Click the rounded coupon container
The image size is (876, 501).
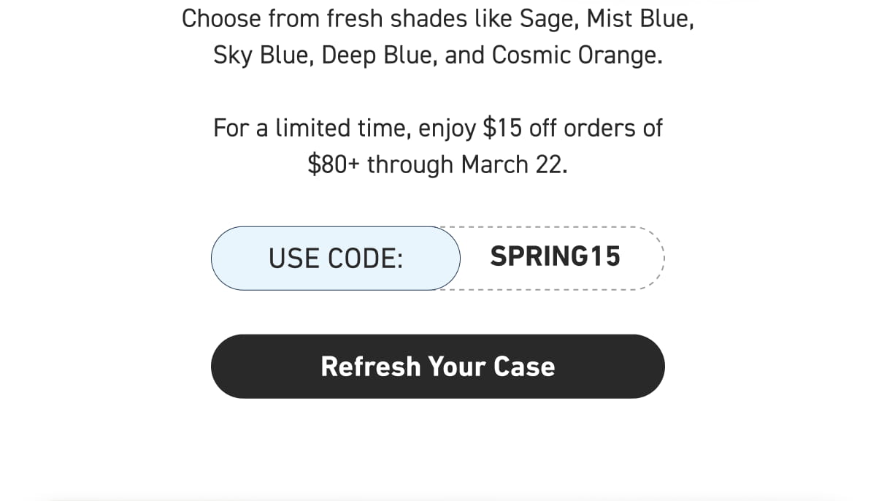tap(437, 257)
